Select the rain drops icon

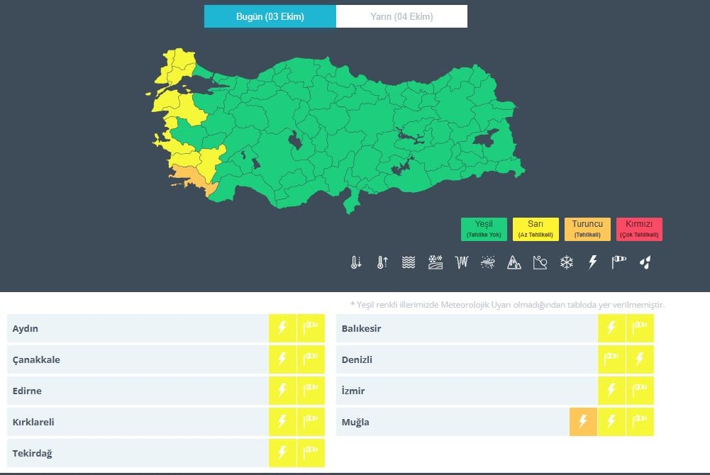(x=645, y=263)
